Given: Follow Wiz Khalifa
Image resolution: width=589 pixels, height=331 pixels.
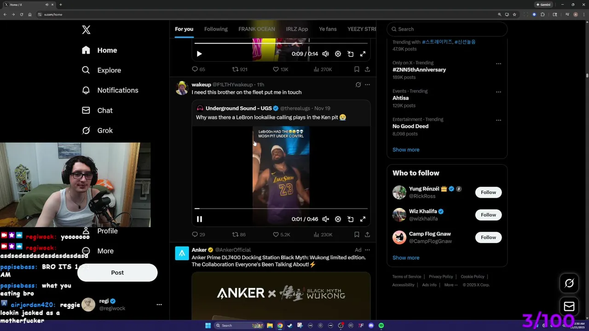Looking at the screenshot, I should (x=488, y=215).
